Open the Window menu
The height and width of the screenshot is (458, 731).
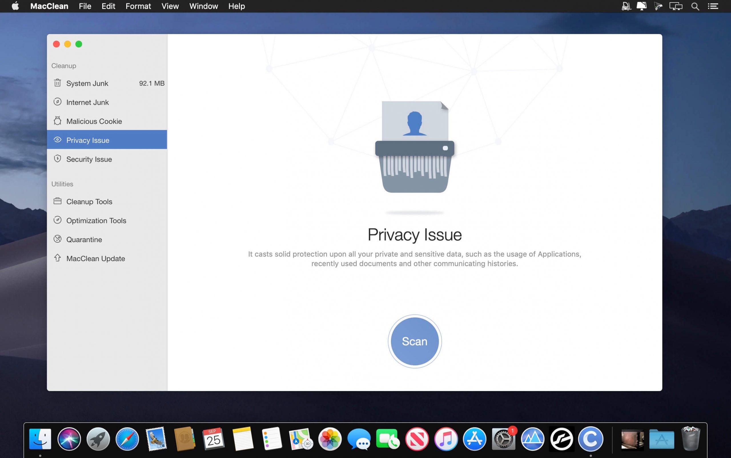click(204, 6)
